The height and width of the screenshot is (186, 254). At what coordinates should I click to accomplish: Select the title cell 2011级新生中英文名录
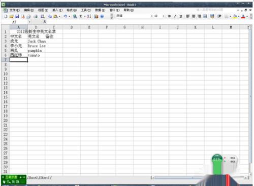(x=36, y=31)
